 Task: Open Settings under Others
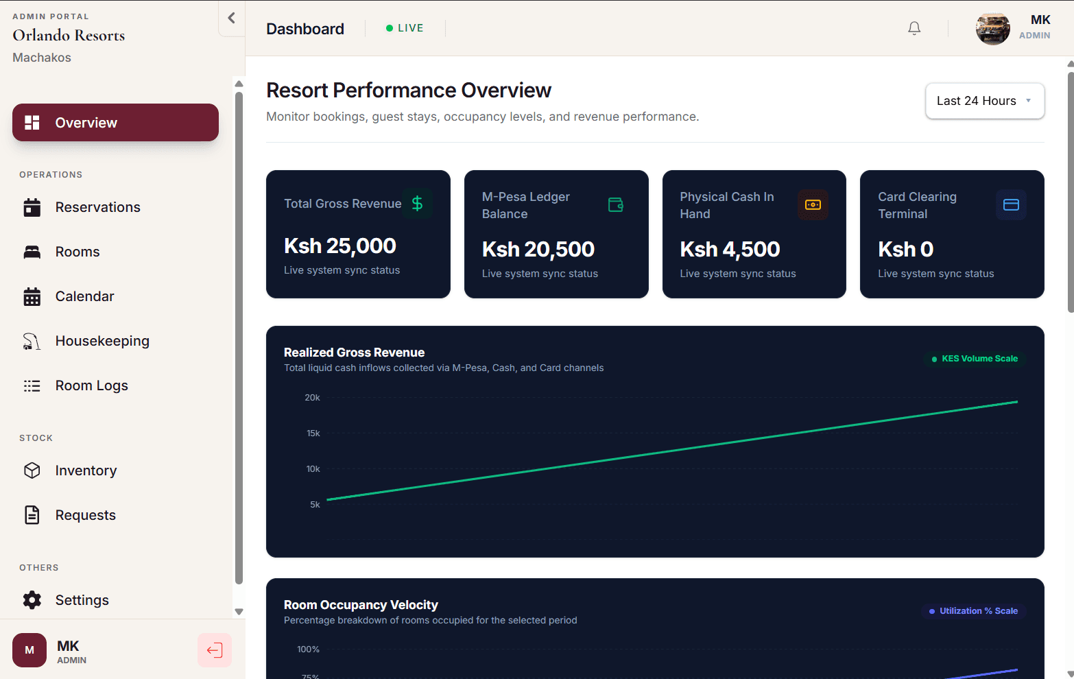(x=115, y=600)
